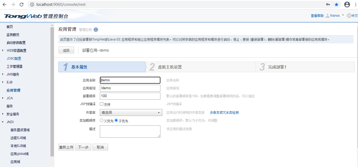358x167 pixels.
Task: Expand the WEB容器配置 tree node
Action: [x=3, y=51]
